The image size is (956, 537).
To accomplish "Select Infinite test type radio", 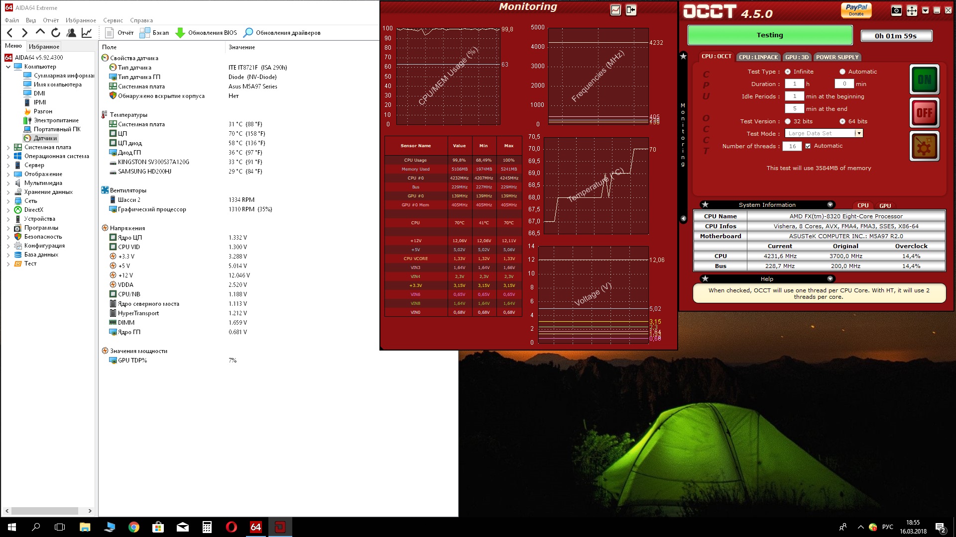I will pos(788,72).
